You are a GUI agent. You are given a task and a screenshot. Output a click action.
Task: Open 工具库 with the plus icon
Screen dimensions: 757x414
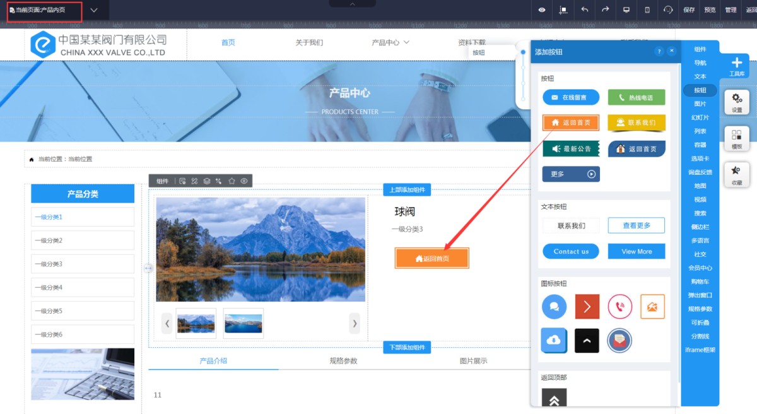point(737,66)
